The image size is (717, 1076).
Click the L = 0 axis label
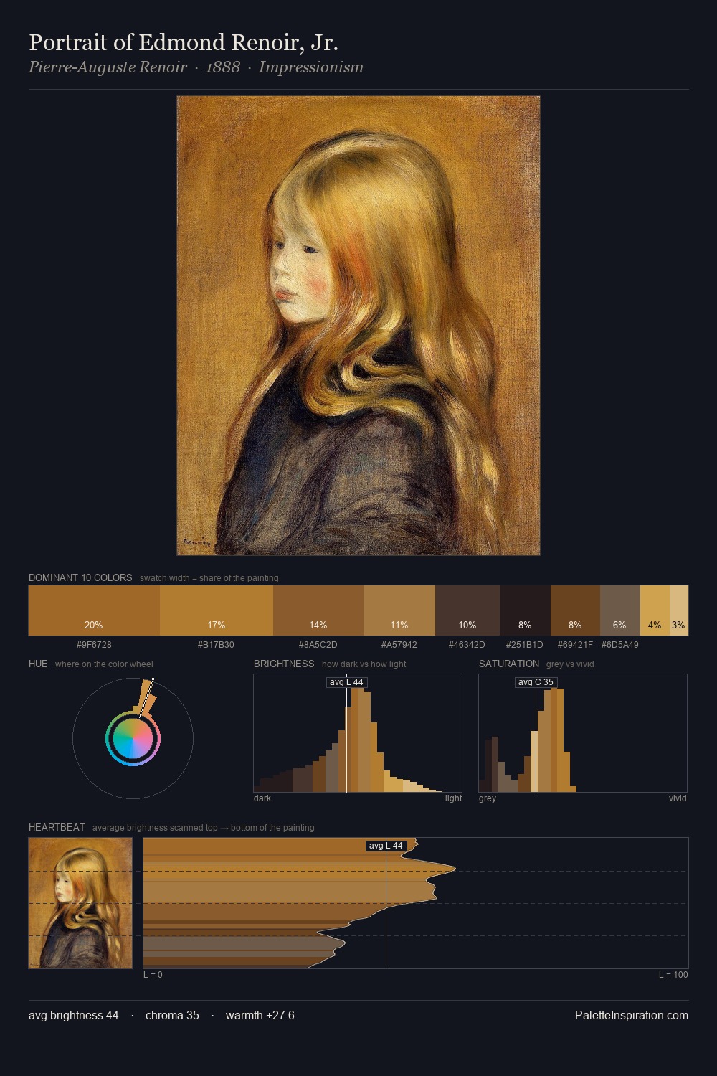click(x=153, y=975)
